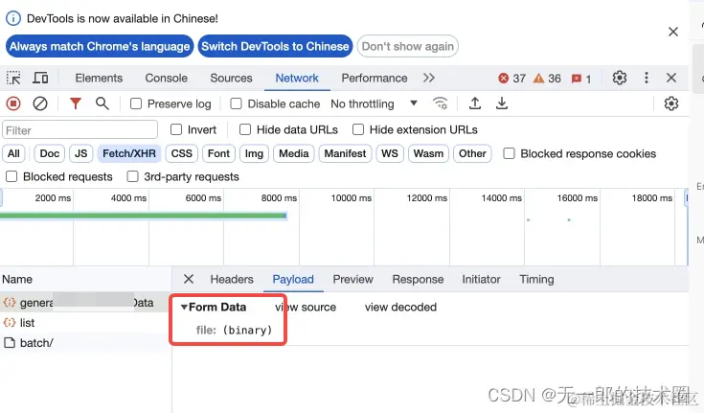Select the list request row

pos(85,323)
